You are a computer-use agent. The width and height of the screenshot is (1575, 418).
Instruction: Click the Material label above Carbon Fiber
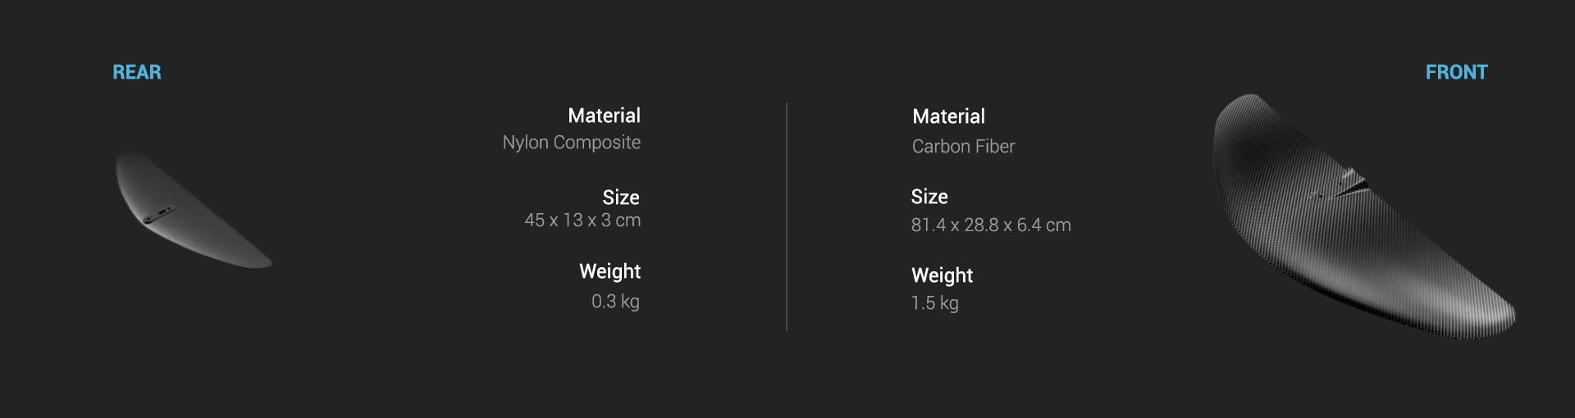(948, 116)
